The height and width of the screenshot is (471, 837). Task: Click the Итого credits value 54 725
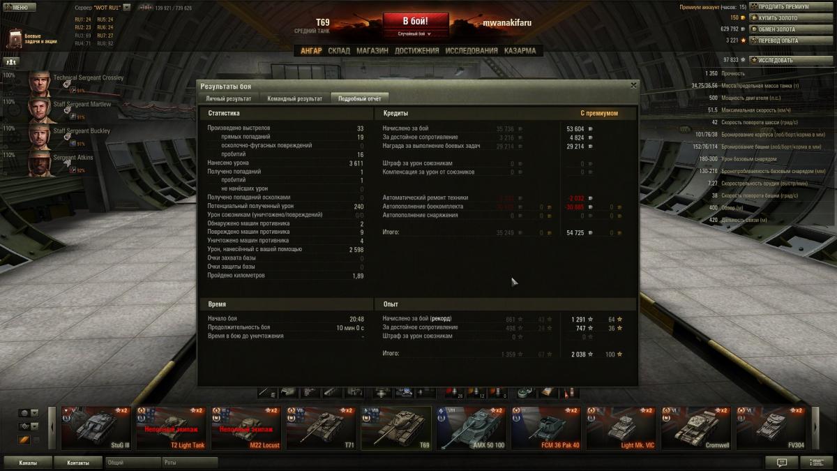point(575,232)
